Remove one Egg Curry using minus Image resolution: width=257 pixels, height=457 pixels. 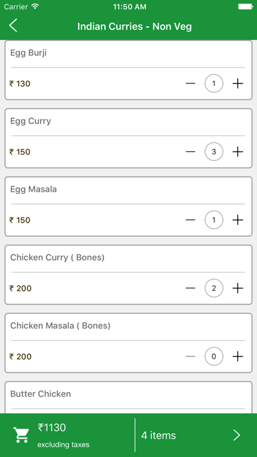(x=190, y=152)
